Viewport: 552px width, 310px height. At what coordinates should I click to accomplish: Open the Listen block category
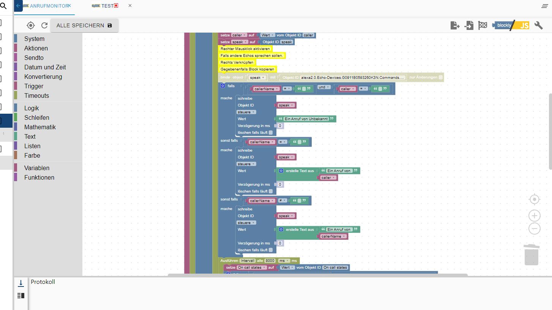[32, 146]
